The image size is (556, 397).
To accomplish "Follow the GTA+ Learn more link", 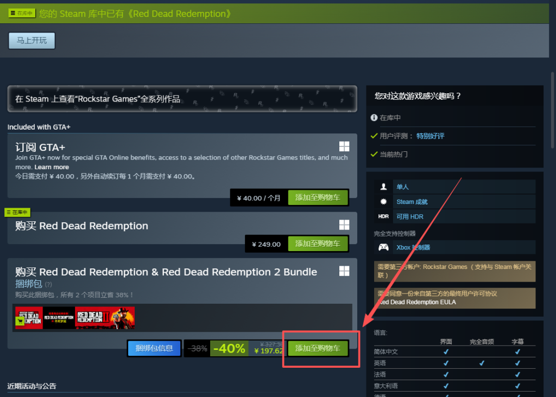I will tap(52, 167).
